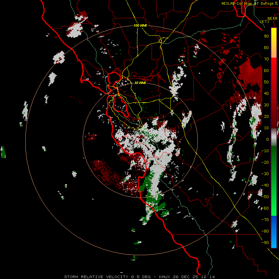Click the -20 scale value
Image resolution: width=279 pixels, height=279 pixels.
pyautogui.click(x=265, y=162)
